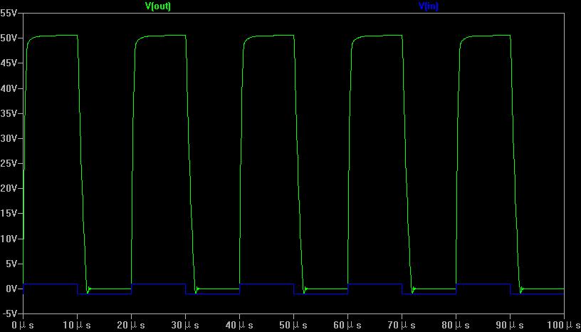The width and height of the screenshot is (581, 332).
Task: Click the 50V vertical axis label
Action: 9,38
